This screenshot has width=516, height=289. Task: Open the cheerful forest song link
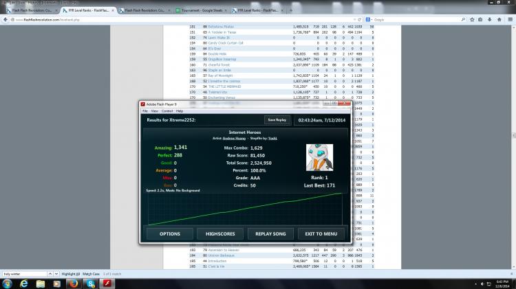pos(219,65)
